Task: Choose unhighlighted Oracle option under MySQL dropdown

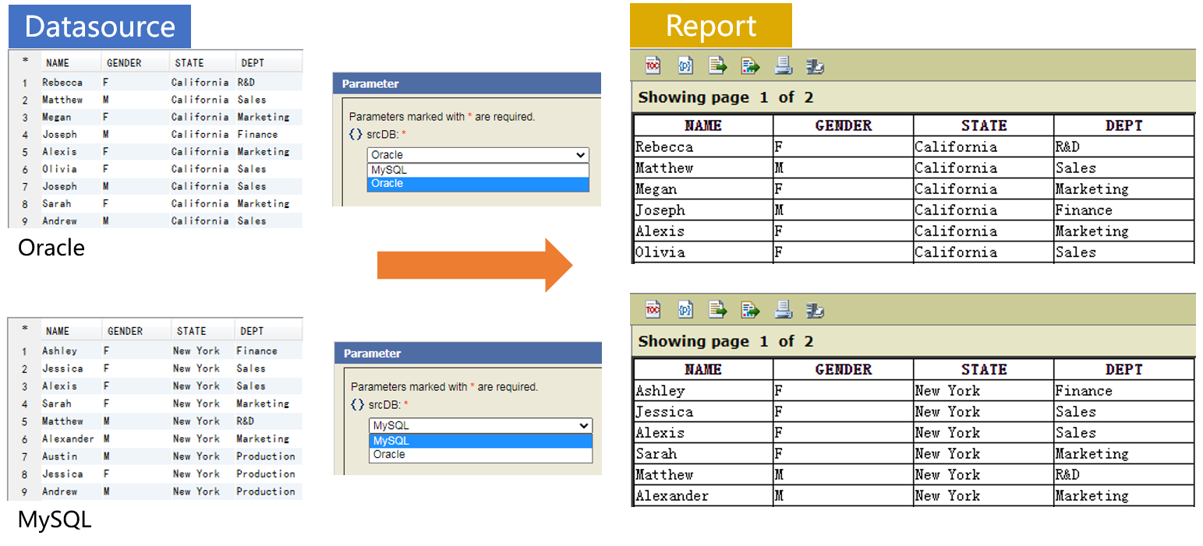Action: click(x=480, y=455)
